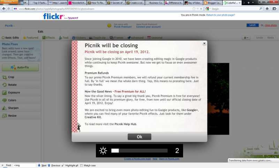Click the close photo link
This screenshot has height=168, width=279.
click(271, 25)
